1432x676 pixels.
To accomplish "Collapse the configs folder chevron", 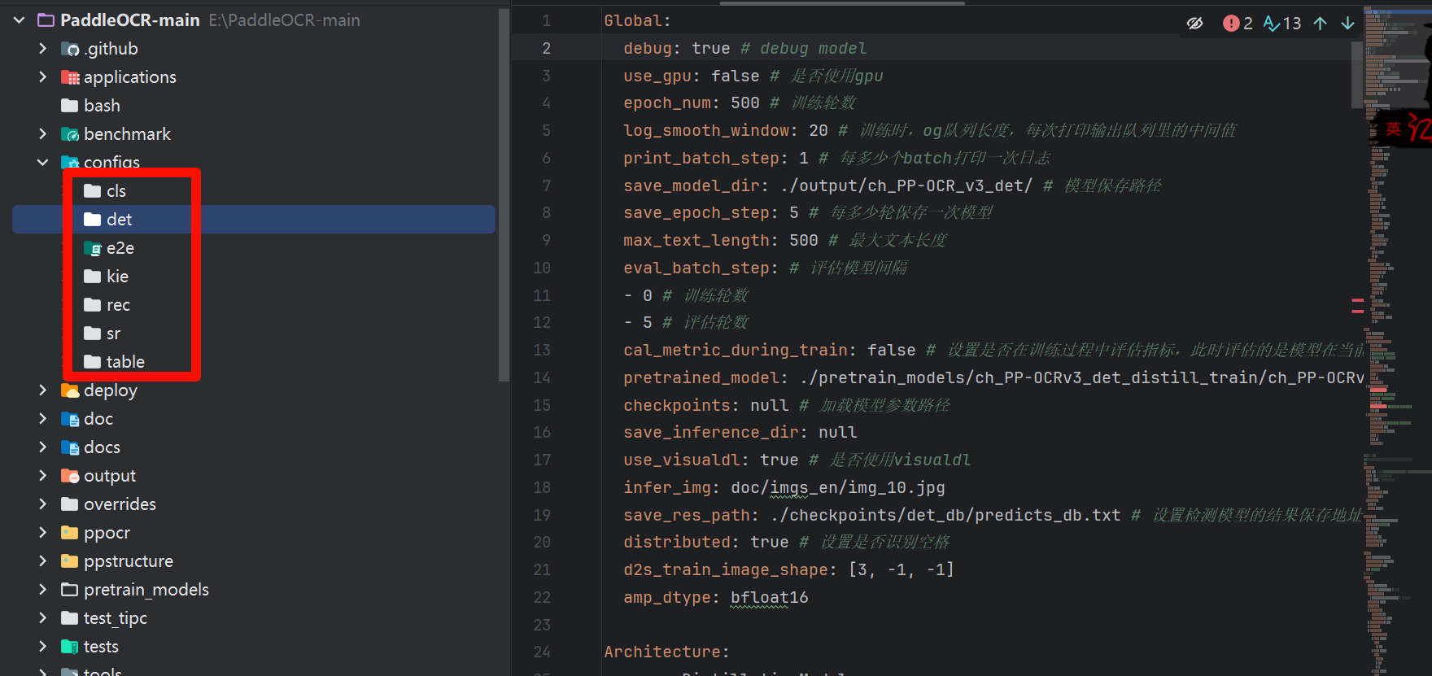I will [42, 163].
